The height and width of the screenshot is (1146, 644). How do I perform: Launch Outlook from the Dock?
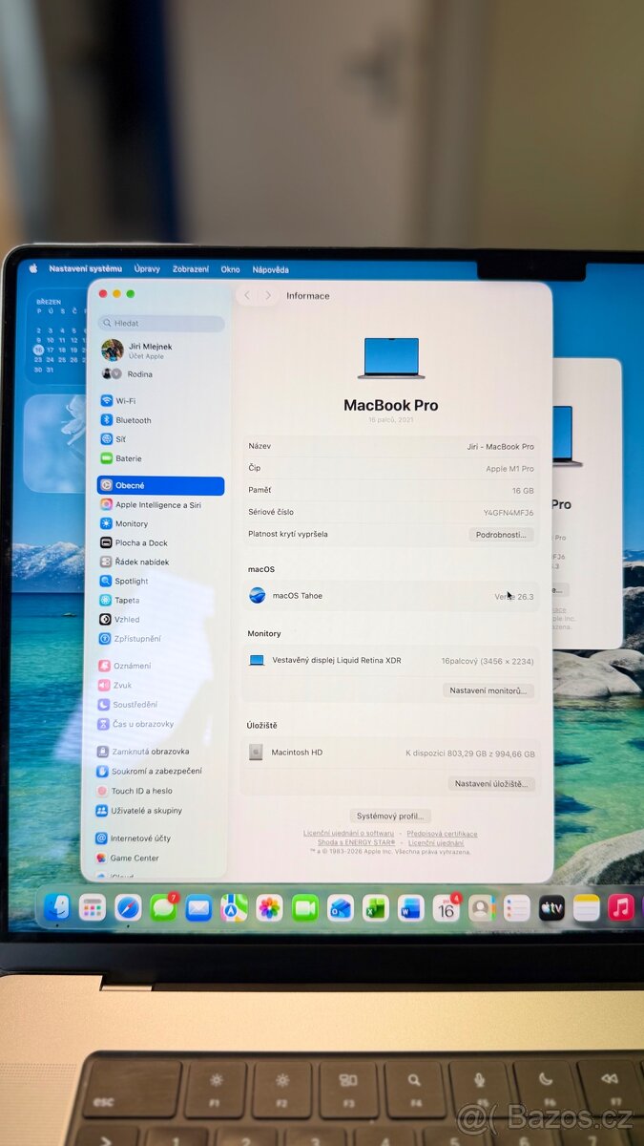point(340,907)
